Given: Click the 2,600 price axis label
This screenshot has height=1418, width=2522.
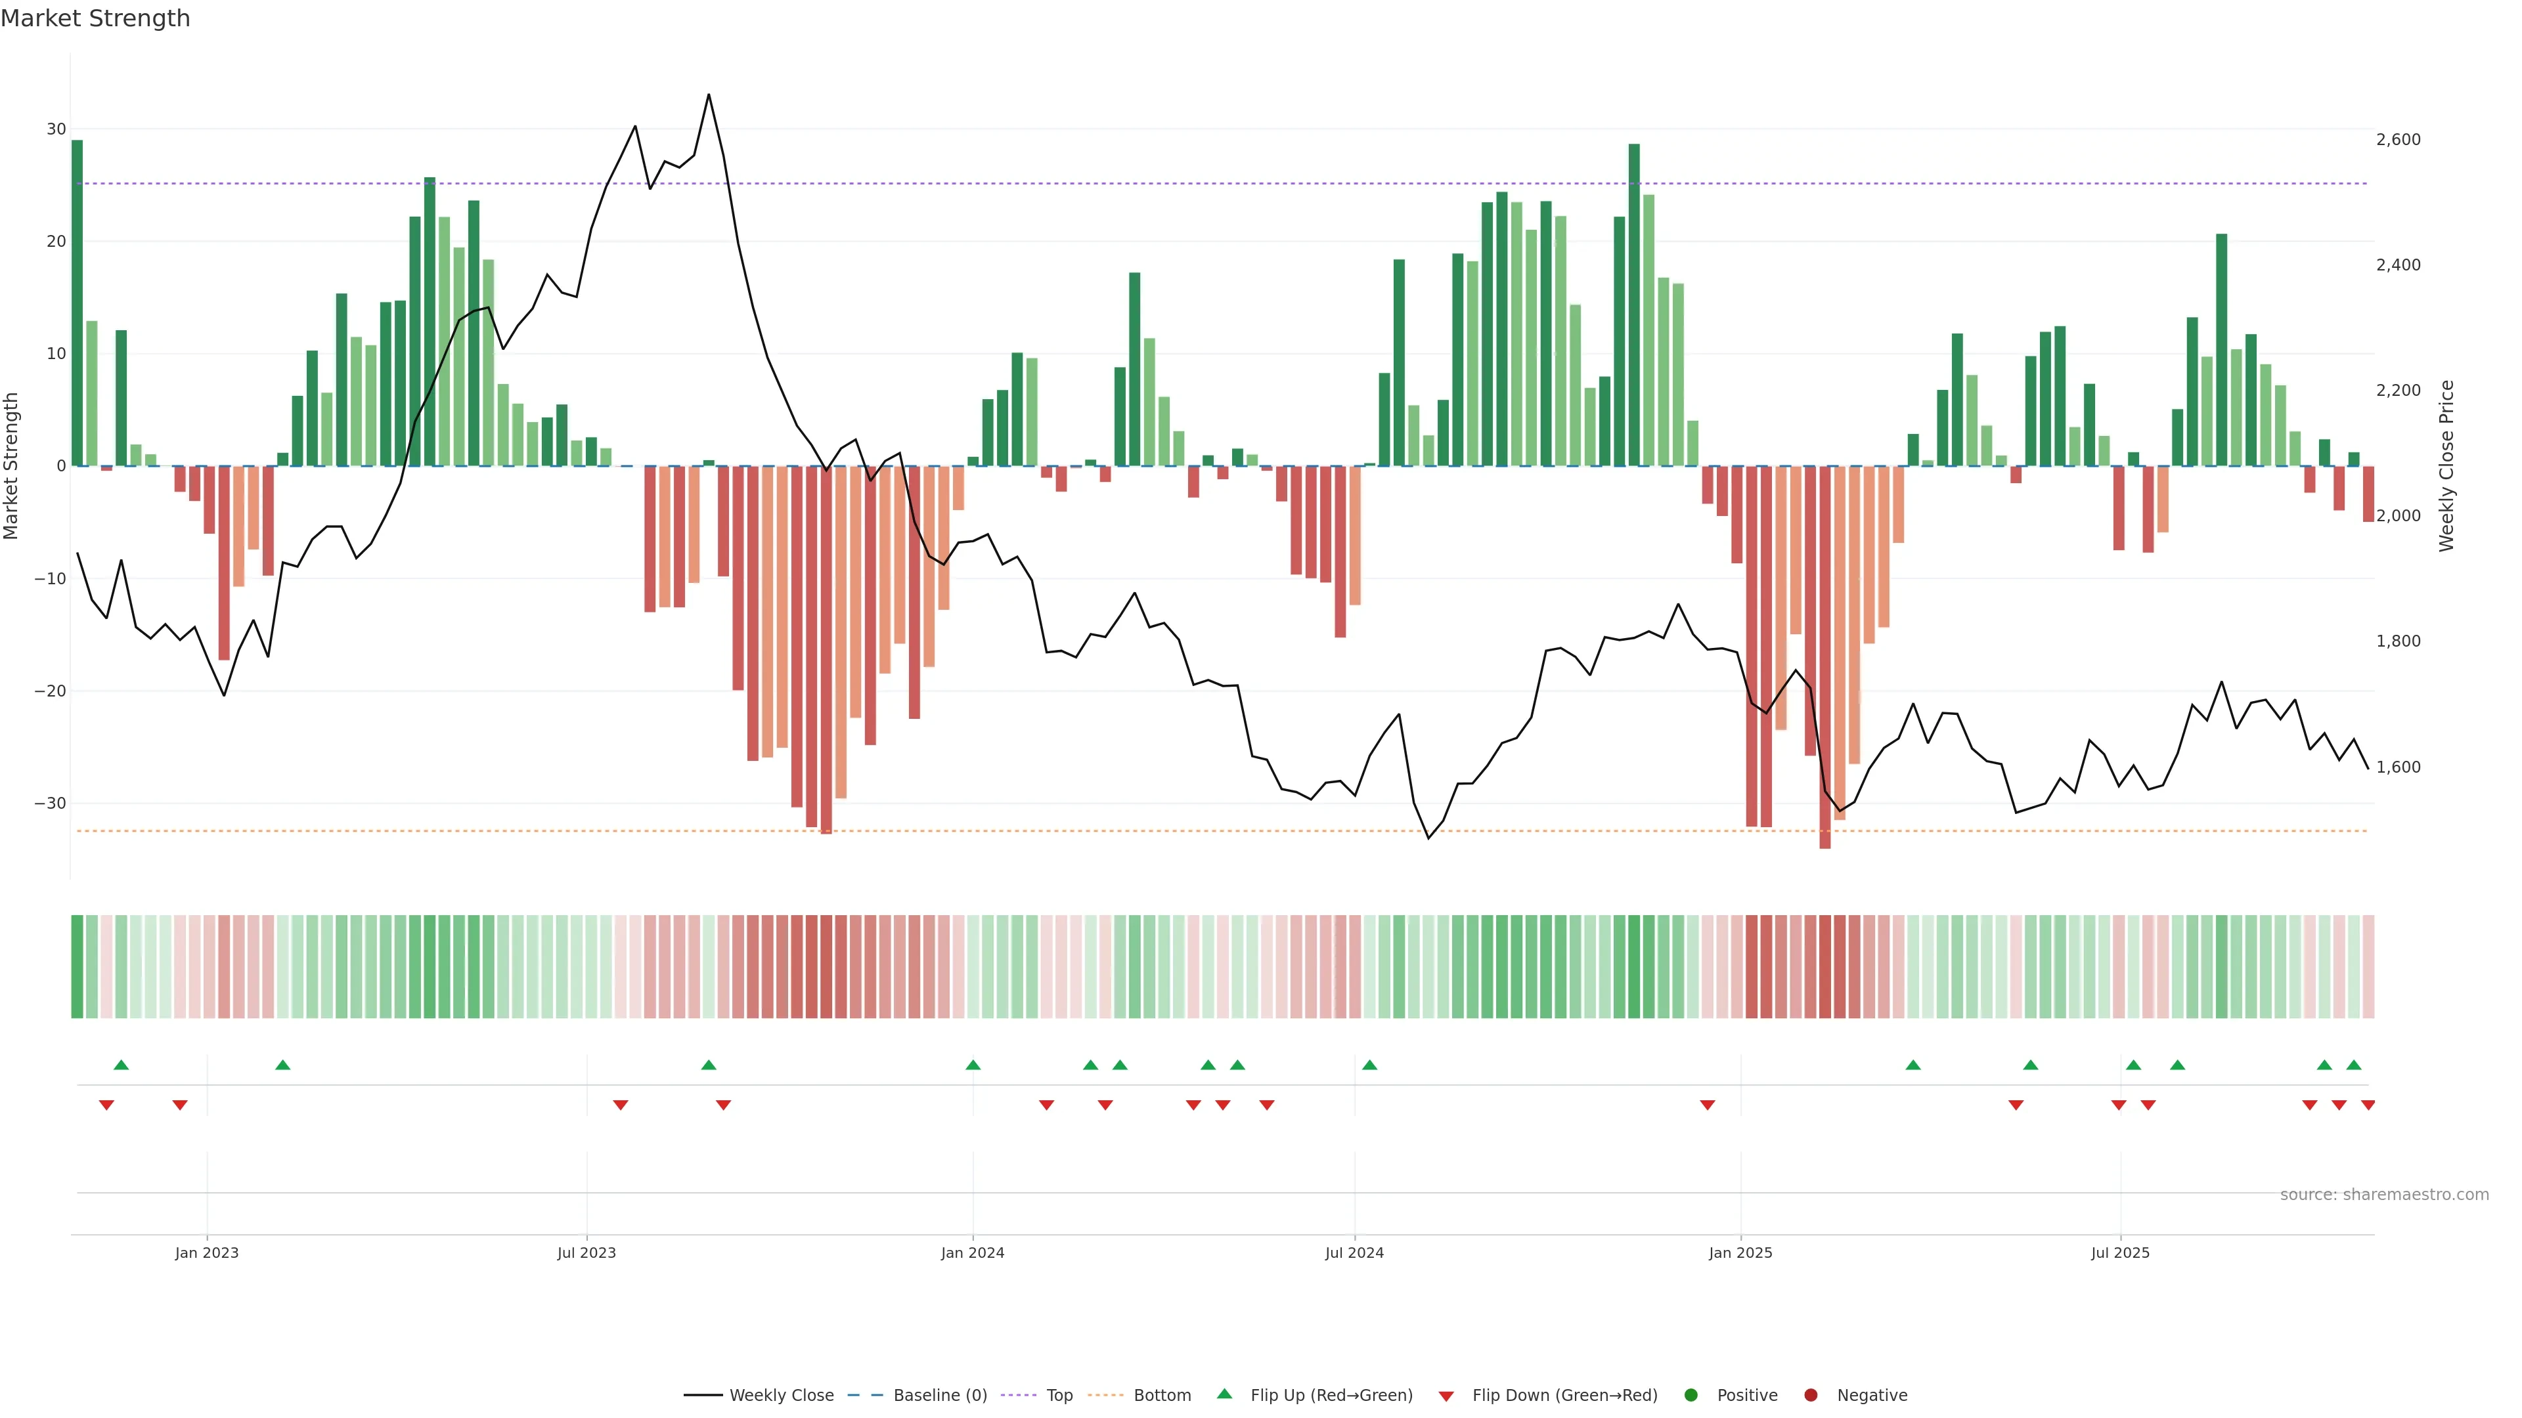Looking at the screenshot, I should coord(2398,140).
